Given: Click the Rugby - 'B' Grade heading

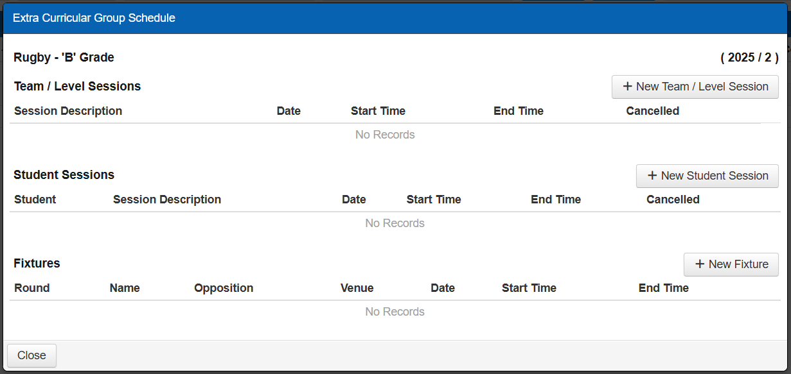Looking at the screenshot, I should pyautogui.click(x=64, y=58).
